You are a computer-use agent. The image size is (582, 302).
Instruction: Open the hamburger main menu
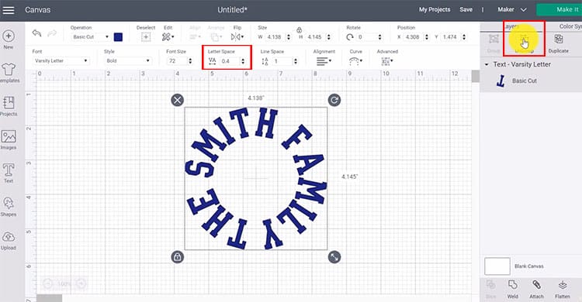point(9,10)
